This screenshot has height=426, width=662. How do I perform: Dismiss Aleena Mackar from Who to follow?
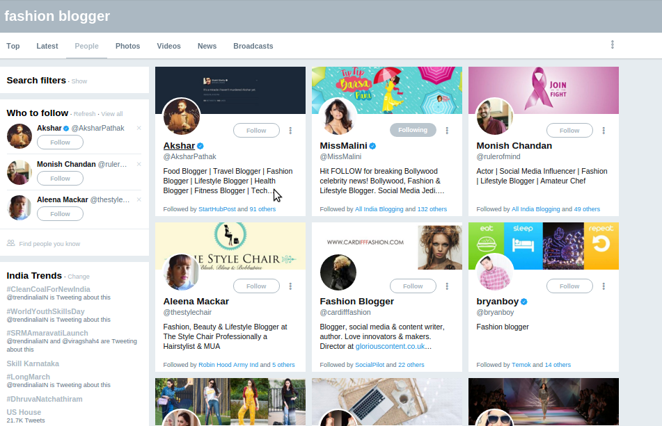pos(139,199)
